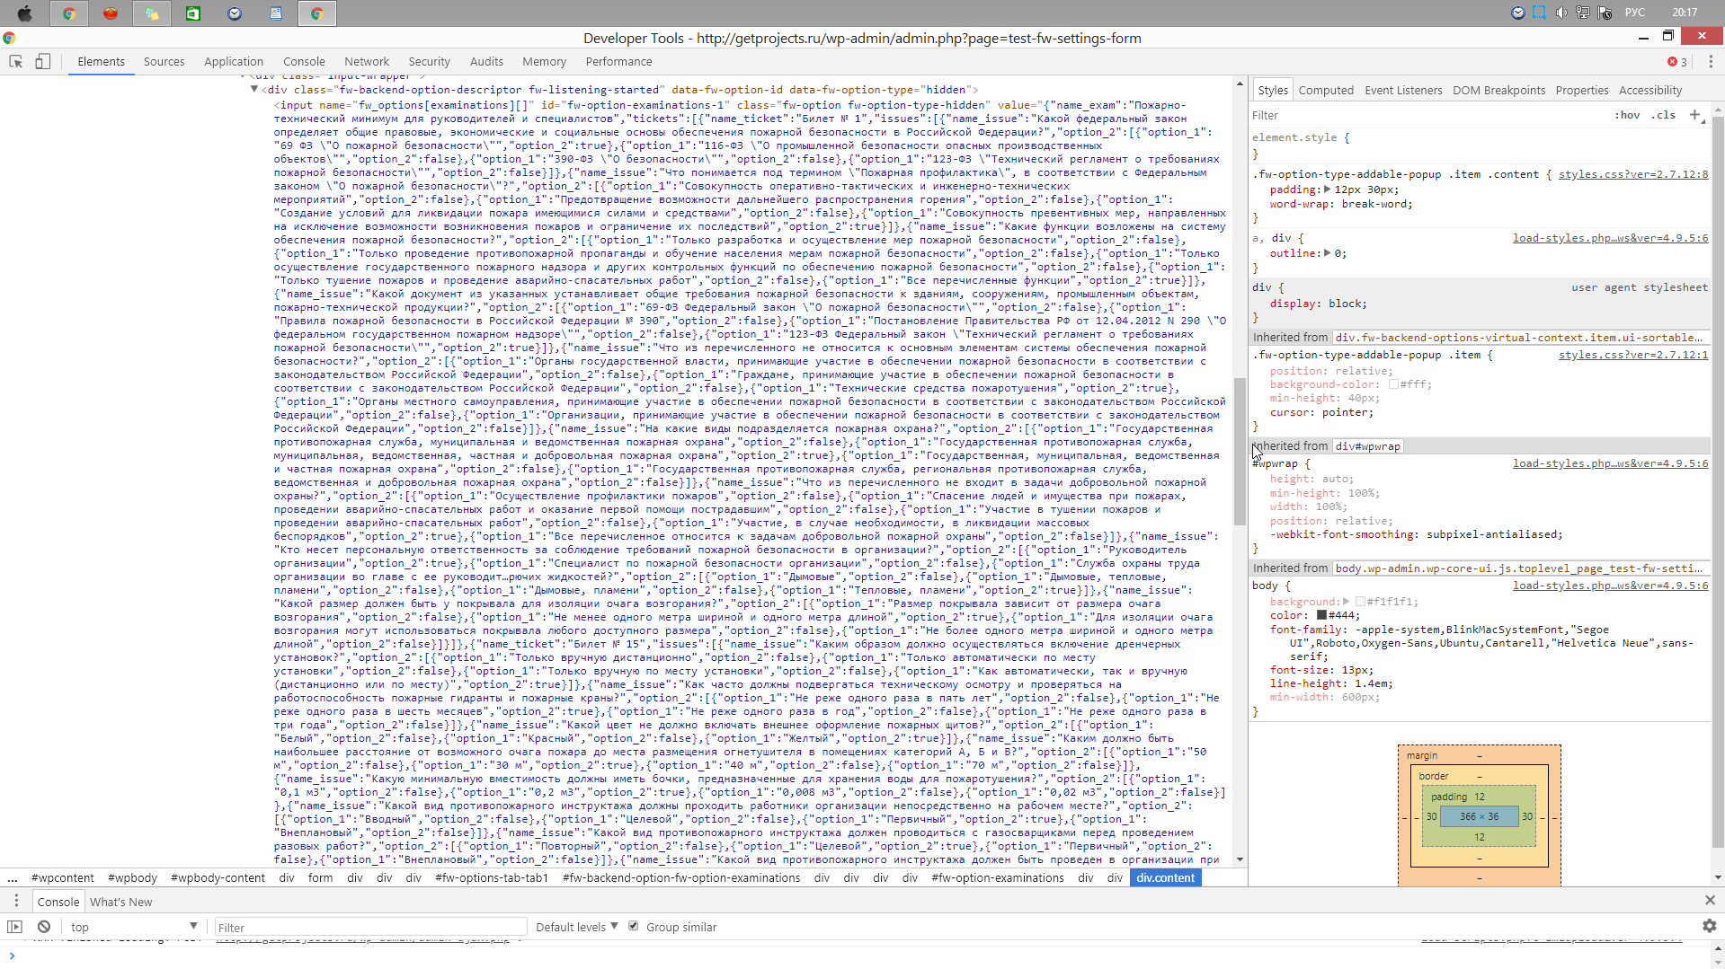This screenshot has height=969, width=1725.
Task: Focus the console Filter field
Action: [370, 927]
